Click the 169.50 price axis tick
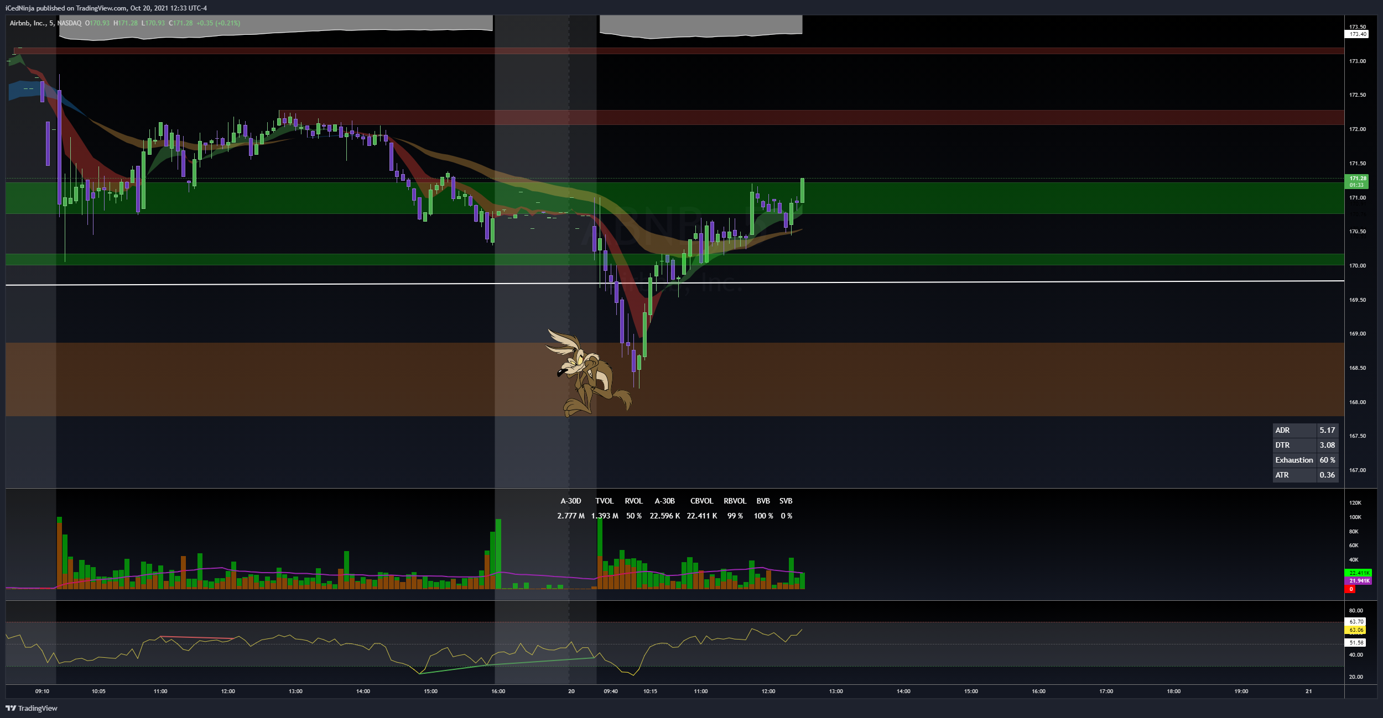The height and width of the screenshot is (718, 1383). 1357,300
